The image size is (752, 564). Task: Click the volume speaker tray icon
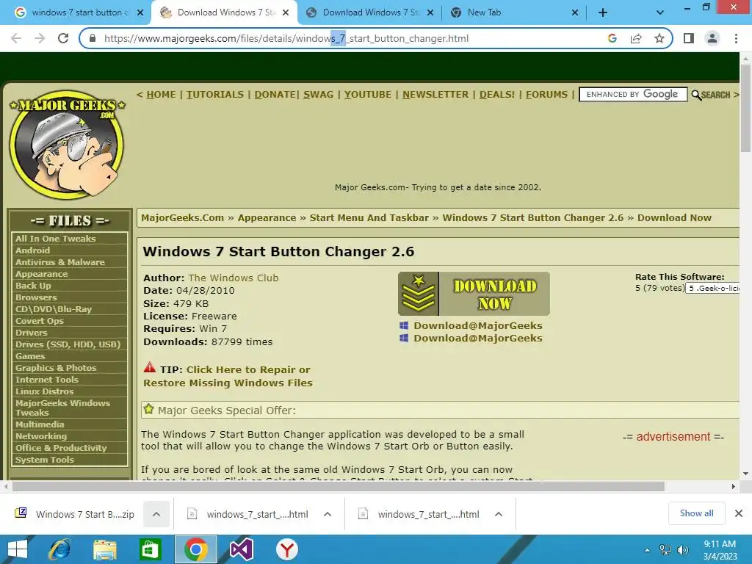point(683,550)
